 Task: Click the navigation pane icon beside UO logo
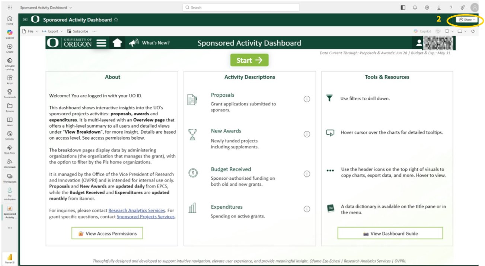[25, 20]
